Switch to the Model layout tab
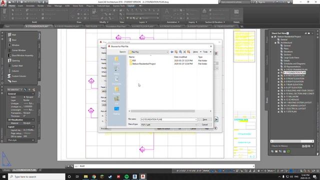Screen dimensions: 320x180 click(6, 170)
